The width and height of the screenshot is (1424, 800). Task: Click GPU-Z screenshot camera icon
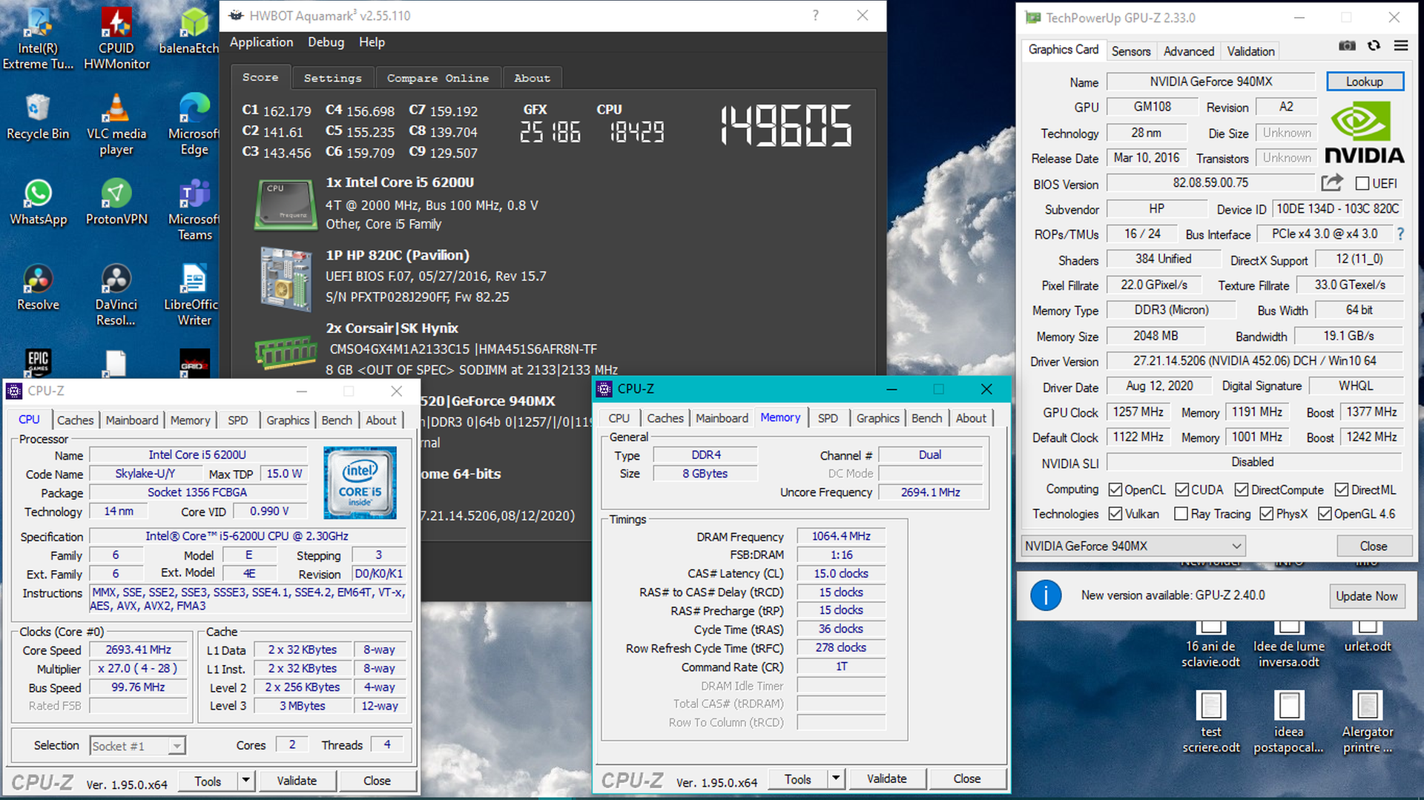coord(1347,46)
